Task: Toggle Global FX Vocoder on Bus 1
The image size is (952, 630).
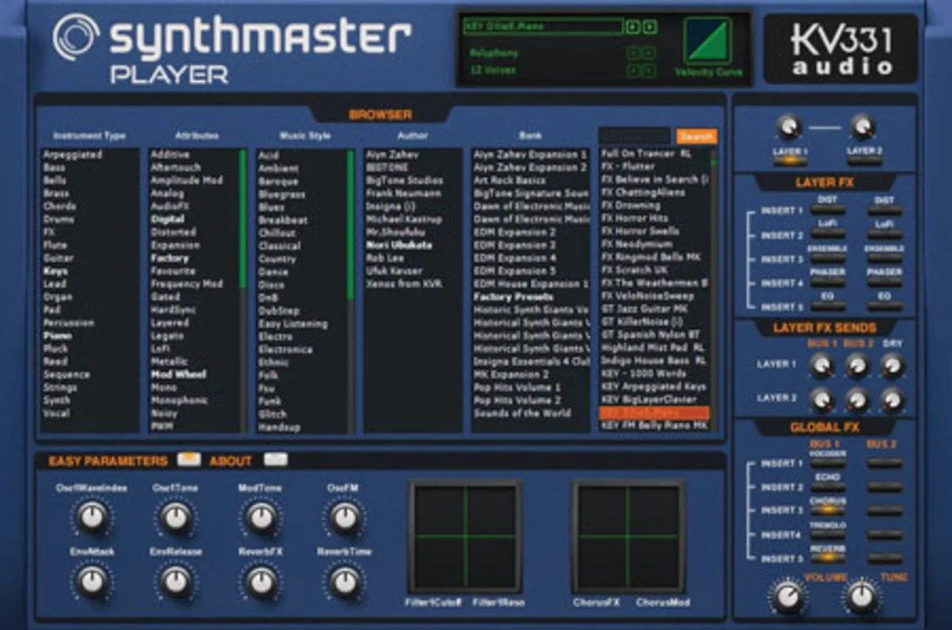Action: pos(828,463)
